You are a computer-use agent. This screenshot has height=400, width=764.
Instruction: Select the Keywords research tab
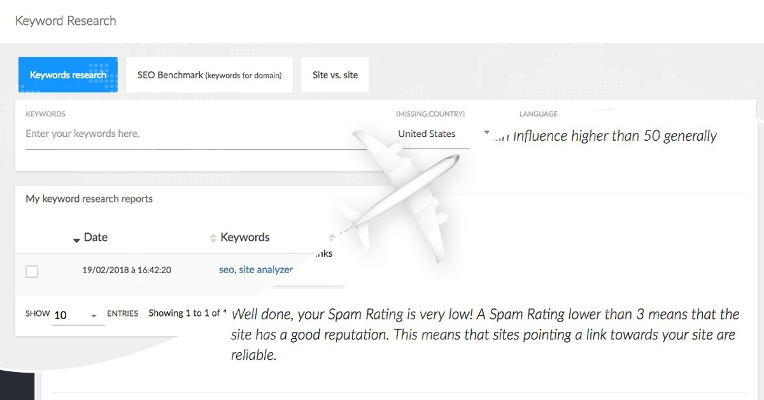pos(67,75)
